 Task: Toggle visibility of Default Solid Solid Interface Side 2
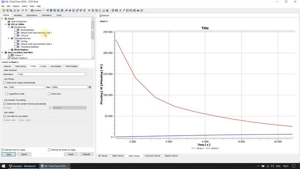pyautogui.click(x=15, y=44)
